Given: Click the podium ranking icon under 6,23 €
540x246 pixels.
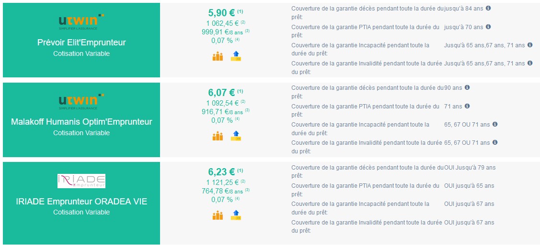Looking at the screenshot, I should pos(218,215).
